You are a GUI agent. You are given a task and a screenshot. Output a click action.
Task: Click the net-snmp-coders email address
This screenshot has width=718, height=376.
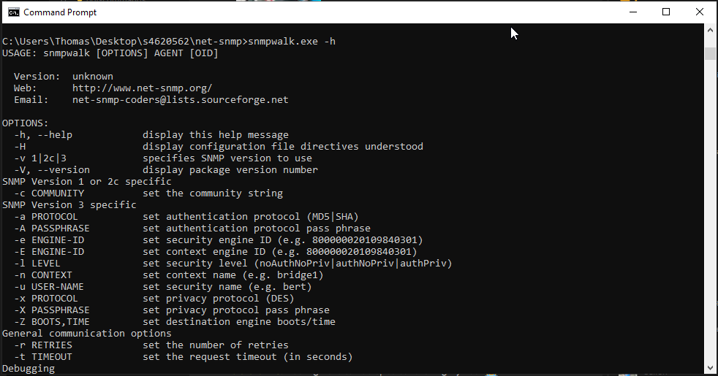click(x=180, y=99)
